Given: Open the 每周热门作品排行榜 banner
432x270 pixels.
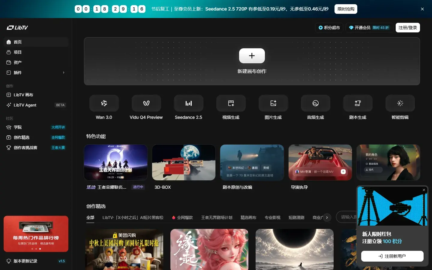Looking at the screenshot, I should [36, 234].
